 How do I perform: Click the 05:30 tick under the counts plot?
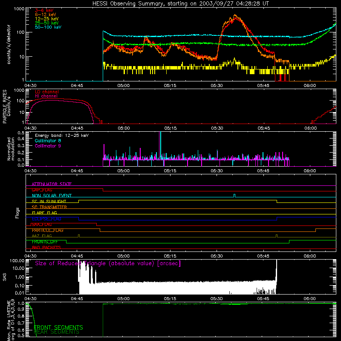[217, 86]
